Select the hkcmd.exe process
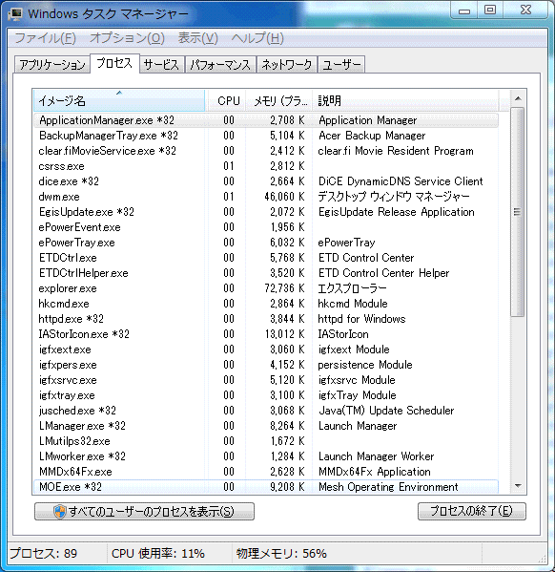Viewport: 555px width, 572px height. click(266, 304)
